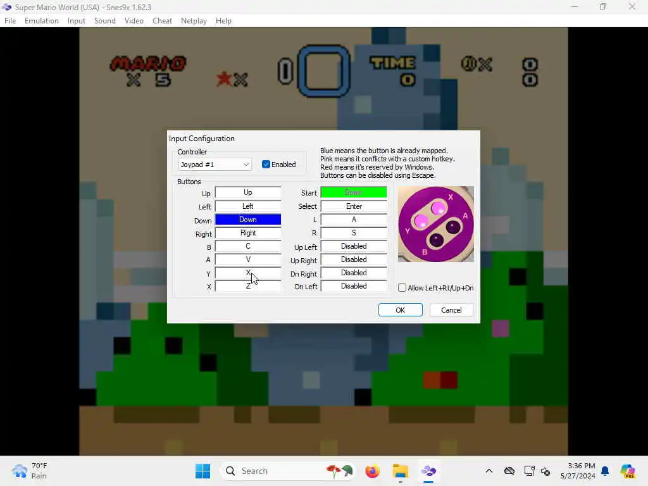This screenshot has height=486, width=648.
Task: Open the Emulation menu
Action: 41,21
